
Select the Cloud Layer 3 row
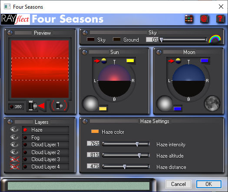pyautogui.click(x=46, y=159)
